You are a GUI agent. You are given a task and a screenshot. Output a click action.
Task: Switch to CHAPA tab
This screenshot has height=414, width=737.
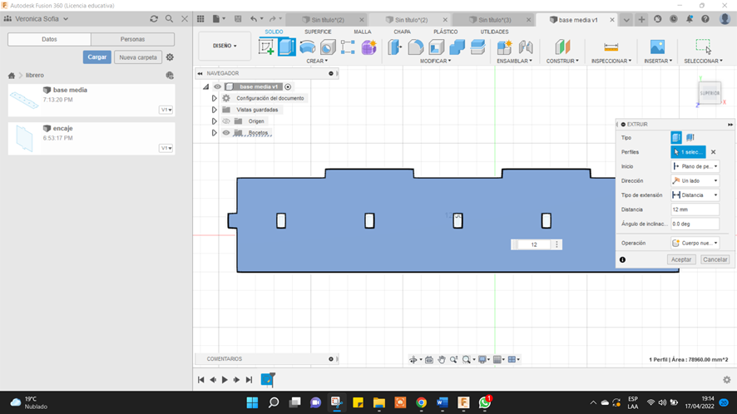tap(402, 32)
